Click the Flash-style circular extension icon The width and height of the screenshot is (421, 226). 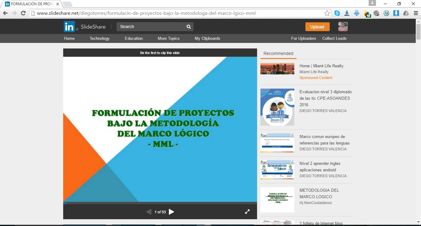click(386, 13)
